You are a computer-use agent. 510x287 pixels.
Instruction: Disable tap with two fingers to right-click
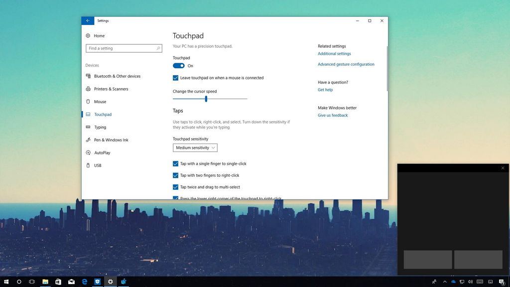[x=175, y=175]
